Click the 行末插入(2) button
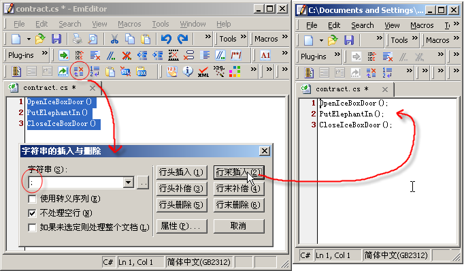464x271 pixels. (x=239, y=172)
